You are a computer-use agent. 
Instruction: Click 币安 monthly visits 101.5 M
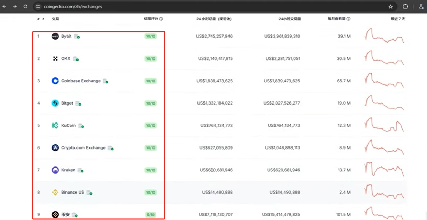tap(343, 215)
